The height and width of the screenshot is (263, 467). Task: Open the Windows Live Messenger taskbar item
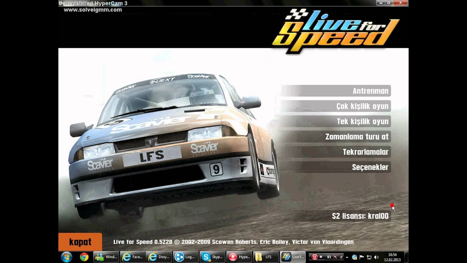(x=106, y=257)
